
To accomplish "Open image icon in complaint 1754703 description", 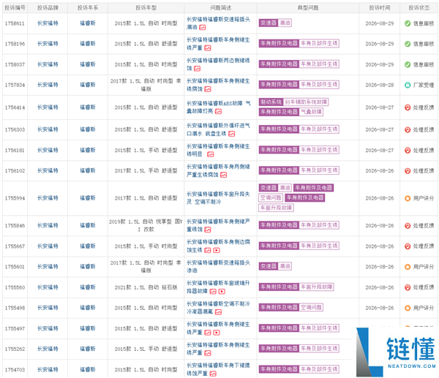I will 213,374.
